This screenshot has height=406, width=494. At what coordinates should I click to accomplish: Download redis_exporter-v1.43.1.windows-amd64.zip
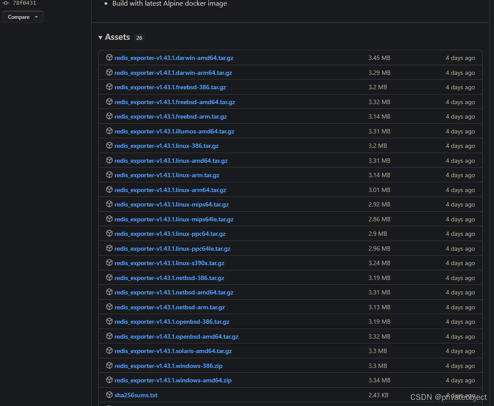pos(173,380)
